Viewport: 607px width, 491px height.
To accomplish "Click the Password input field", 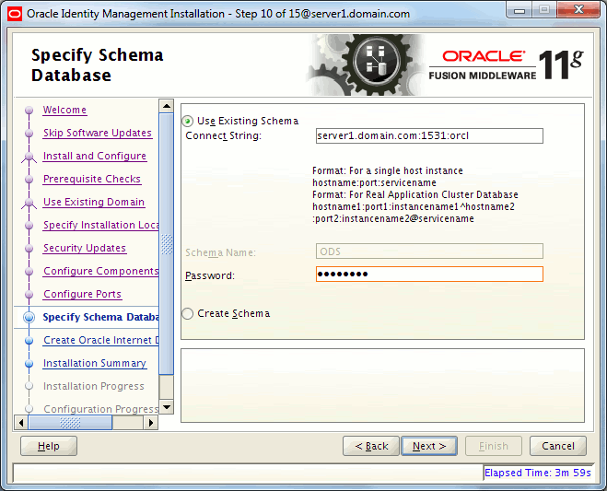I will tap(429, 275).
